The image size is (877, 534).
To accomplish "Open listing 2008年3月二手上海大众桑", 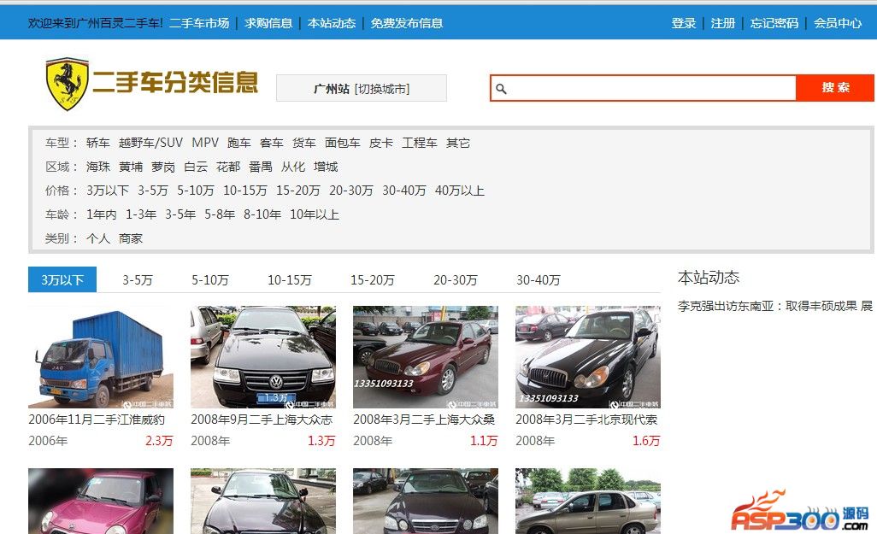I will [424, 420].
